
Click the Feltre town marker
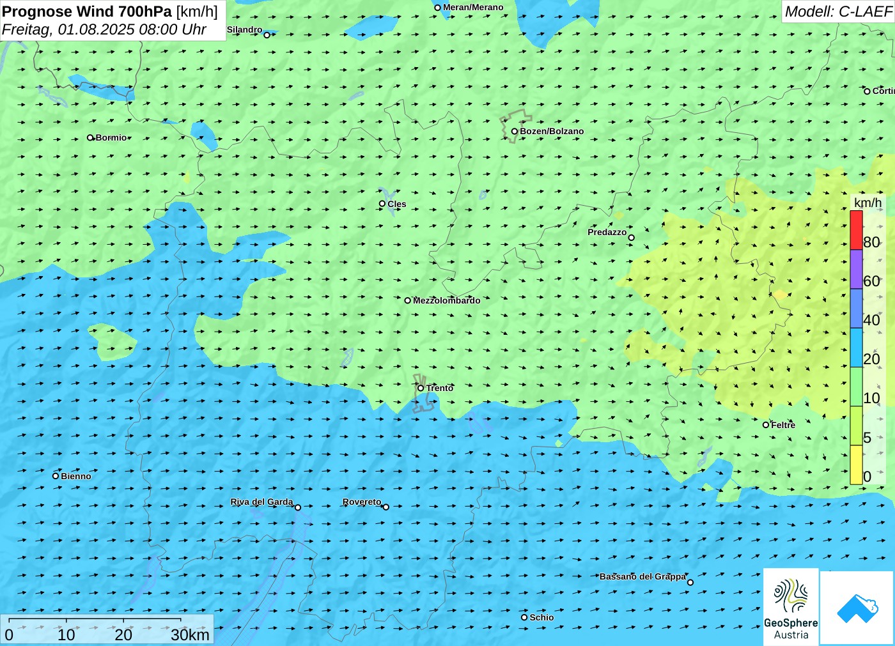point(766,425)
